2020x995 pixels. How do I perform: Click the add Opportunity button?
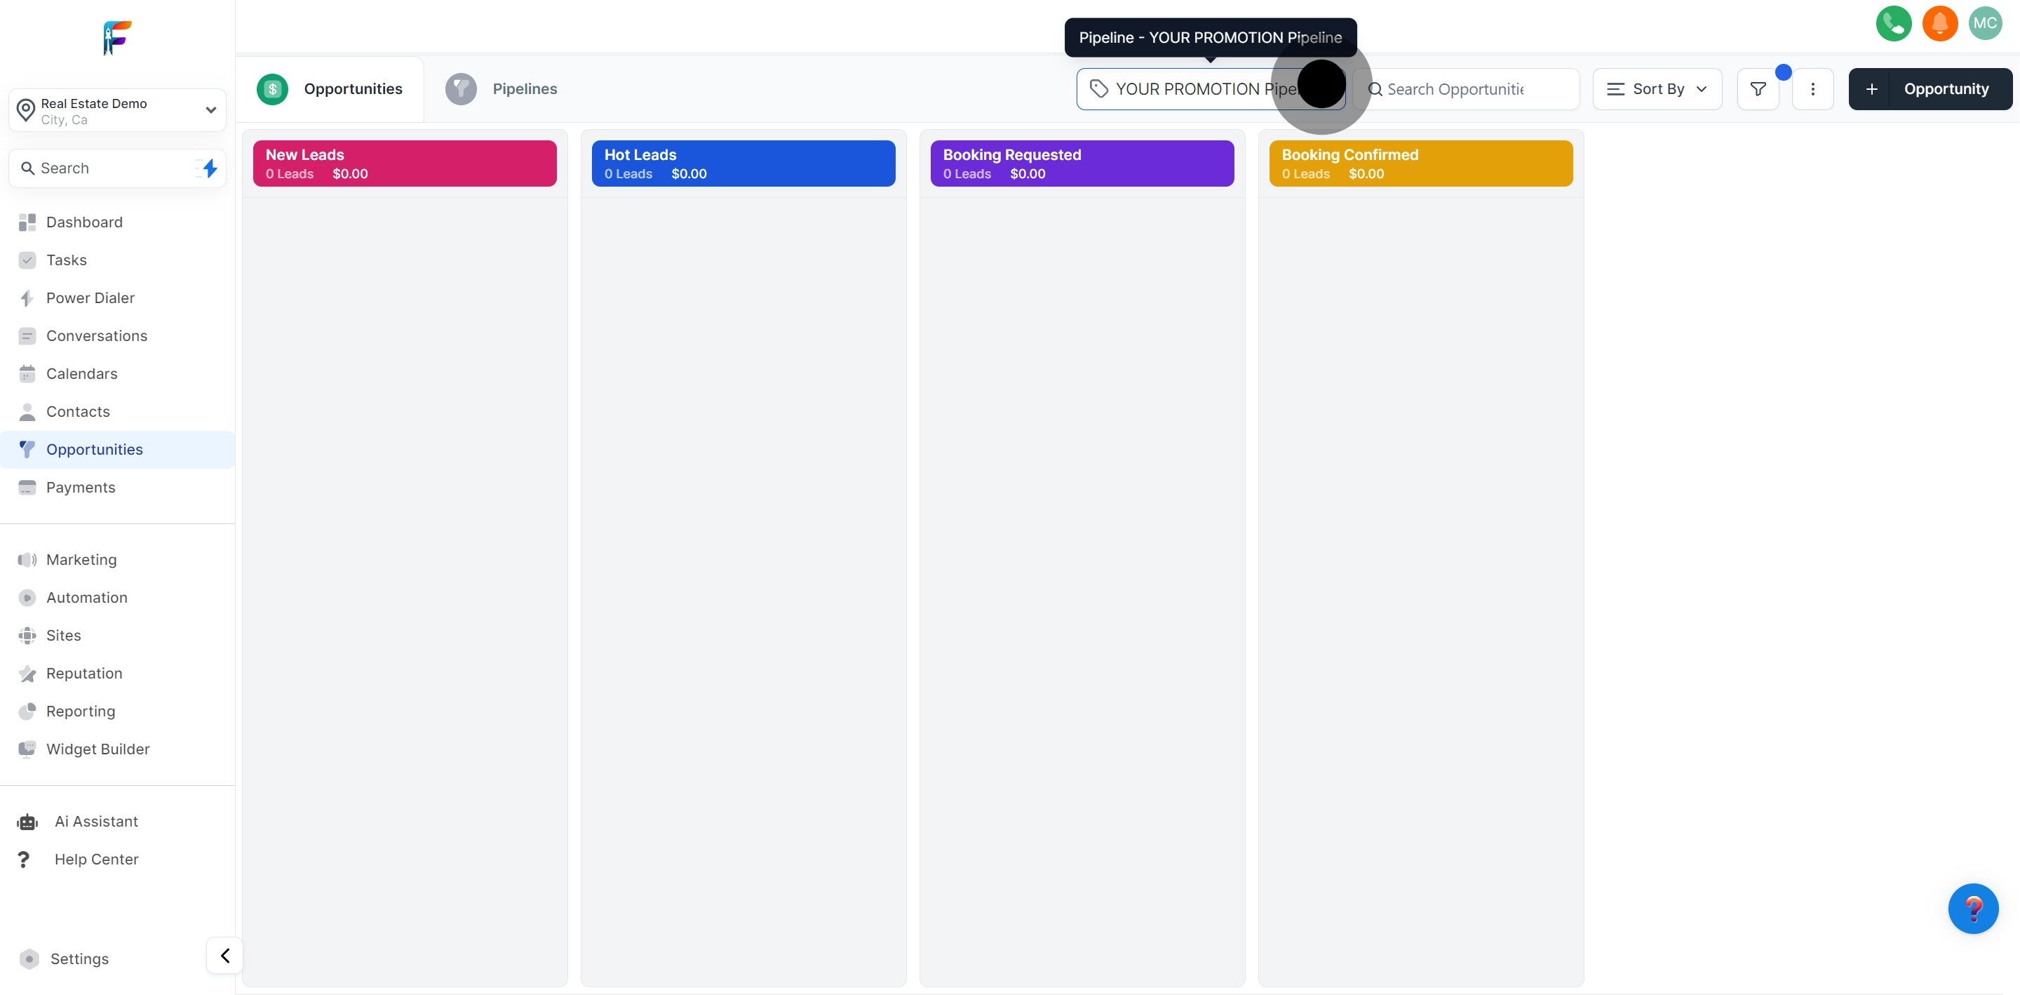click(1929, 89)
